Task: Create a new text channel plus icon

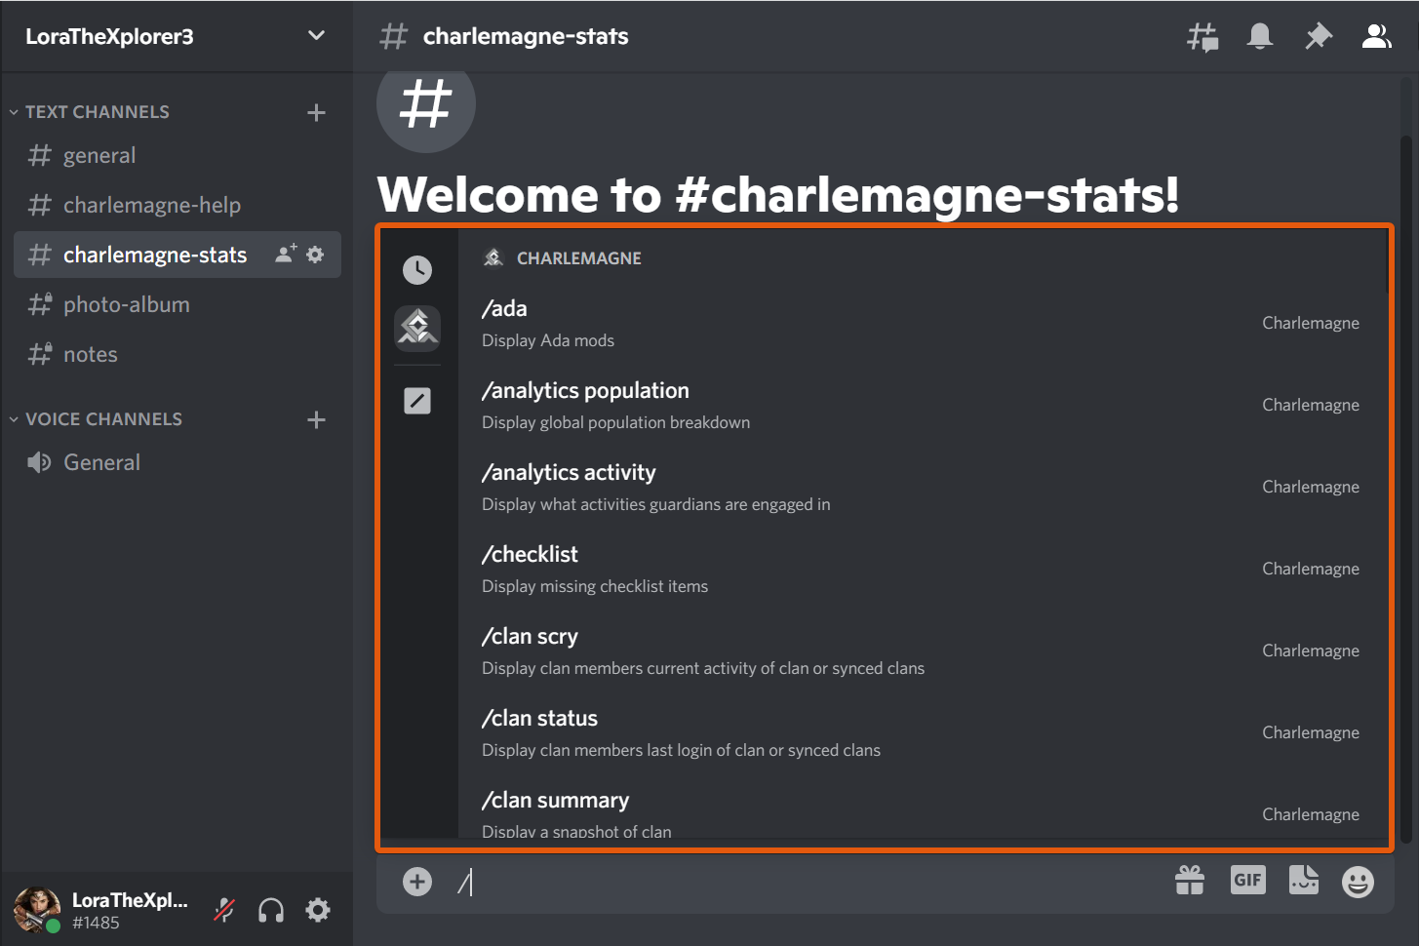Action: (316, 112)
